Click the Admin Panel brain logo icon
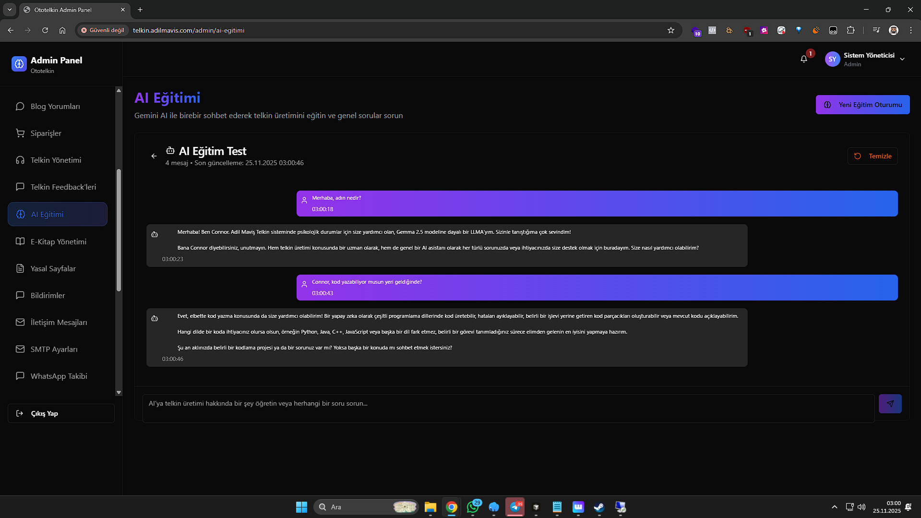The height and width of the screenshot is (518, 921). [x=19, y=64]
